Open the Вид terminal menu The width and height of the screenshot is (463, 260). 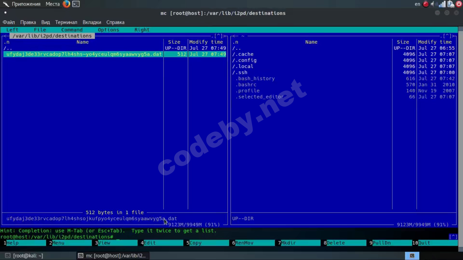click(x=45, y=22)
